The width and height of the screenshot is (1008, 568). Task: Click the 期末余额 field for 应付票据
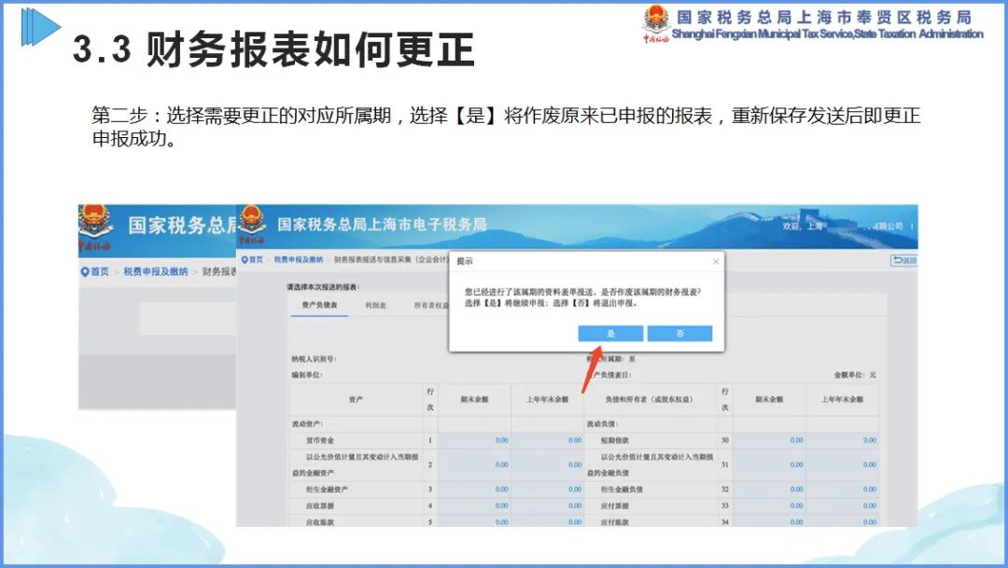pyautogui.click(x=769, y=506)
